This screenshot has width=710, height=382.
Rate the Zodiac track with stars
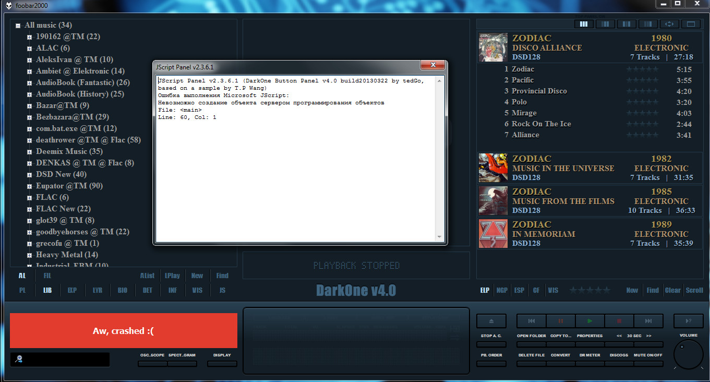(x=642, y=69)
